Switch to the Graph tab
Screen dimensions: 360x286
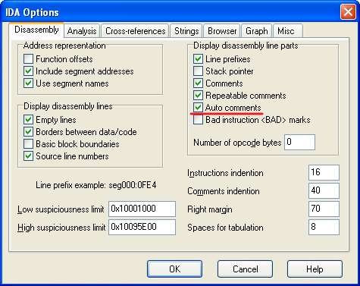point(256,31)
